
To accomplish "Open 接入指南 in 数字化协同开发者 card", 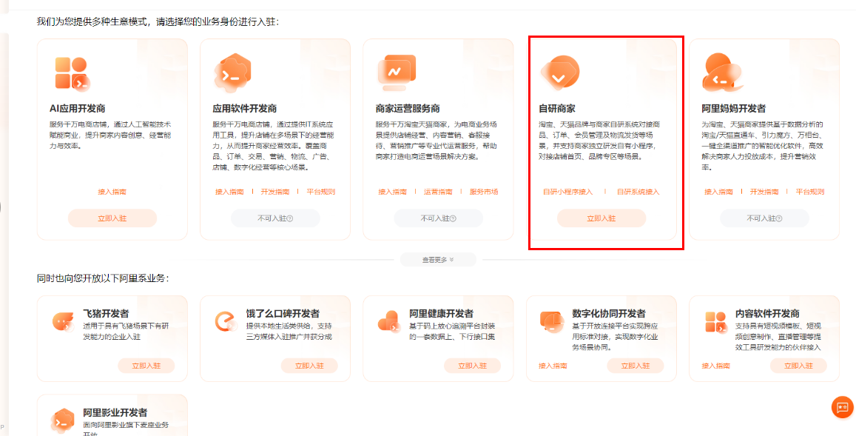I will pyautogui.click(x=553, y=366).
